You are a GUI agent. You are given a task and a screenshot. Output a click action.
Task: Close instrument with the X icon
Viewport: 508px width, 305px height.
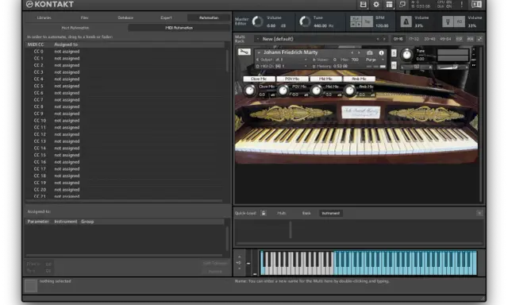pyautogui.click(x=473, y=49)
